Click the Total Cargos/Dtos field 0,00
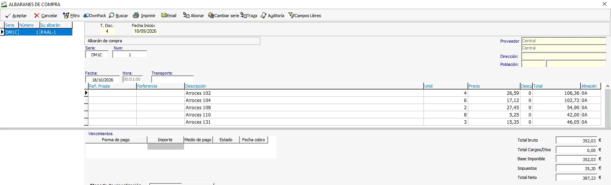Image resolution: width=611 pixels, height=185 pixels. click(x=577, y=150)
